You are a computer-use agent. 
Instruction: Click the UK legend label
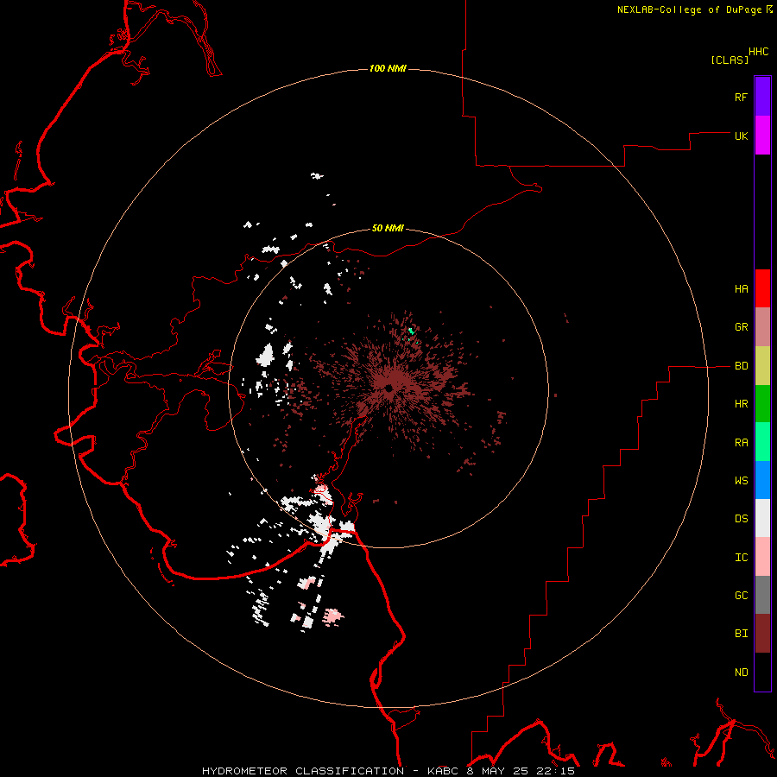pyautogui.click(x=741, y=136)
